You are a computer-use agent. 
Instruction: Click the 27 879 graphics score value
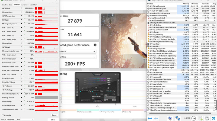point(75,21)
